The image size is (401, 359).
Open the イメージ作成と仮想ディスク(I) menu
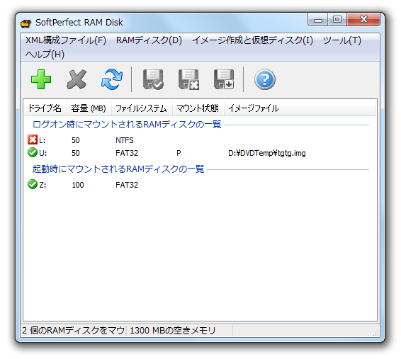pos(252,40)
